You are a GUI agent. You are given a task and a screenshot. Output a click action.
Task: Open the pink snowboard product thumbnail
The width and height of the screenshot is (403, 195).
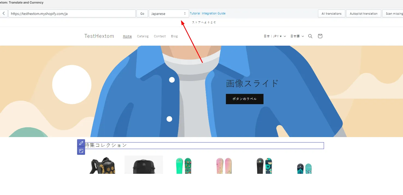(224, 165)
